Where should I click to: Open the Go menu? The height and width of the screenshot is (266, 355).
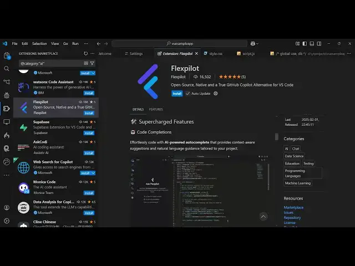coord(65,44)
